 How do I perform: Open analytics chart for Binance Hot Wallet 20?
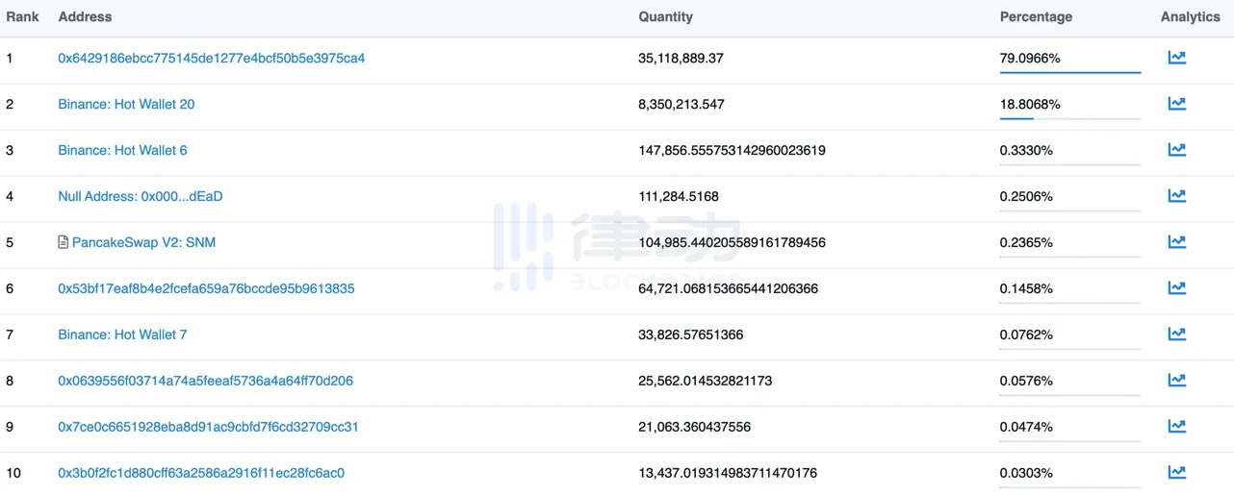point(1176,104)
